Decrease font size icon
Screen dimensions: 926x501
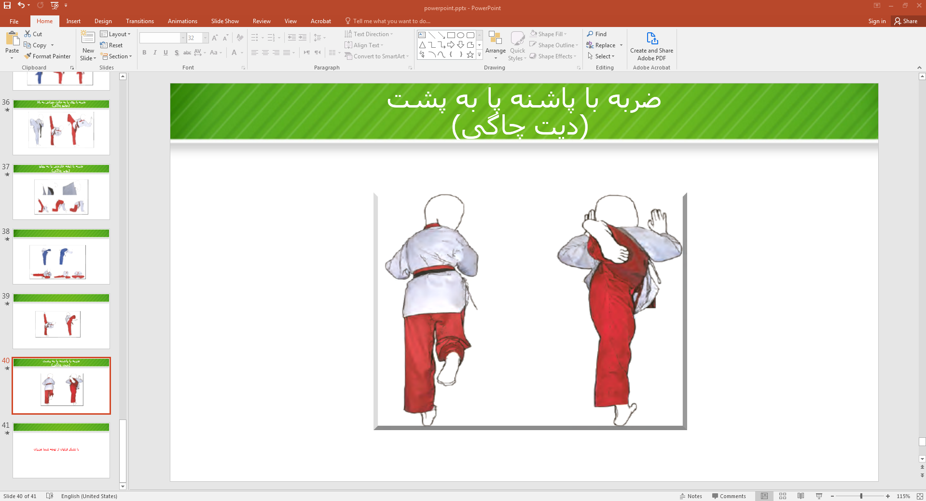[225, 38]
